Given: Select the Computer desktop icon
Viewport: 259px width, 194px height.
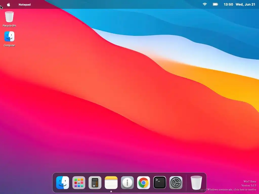Looking at the screenshot, I should (x=9, y=39).
